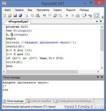Cut selection with the scissors icon
This screenshot has width=106, height=111.
27,16
